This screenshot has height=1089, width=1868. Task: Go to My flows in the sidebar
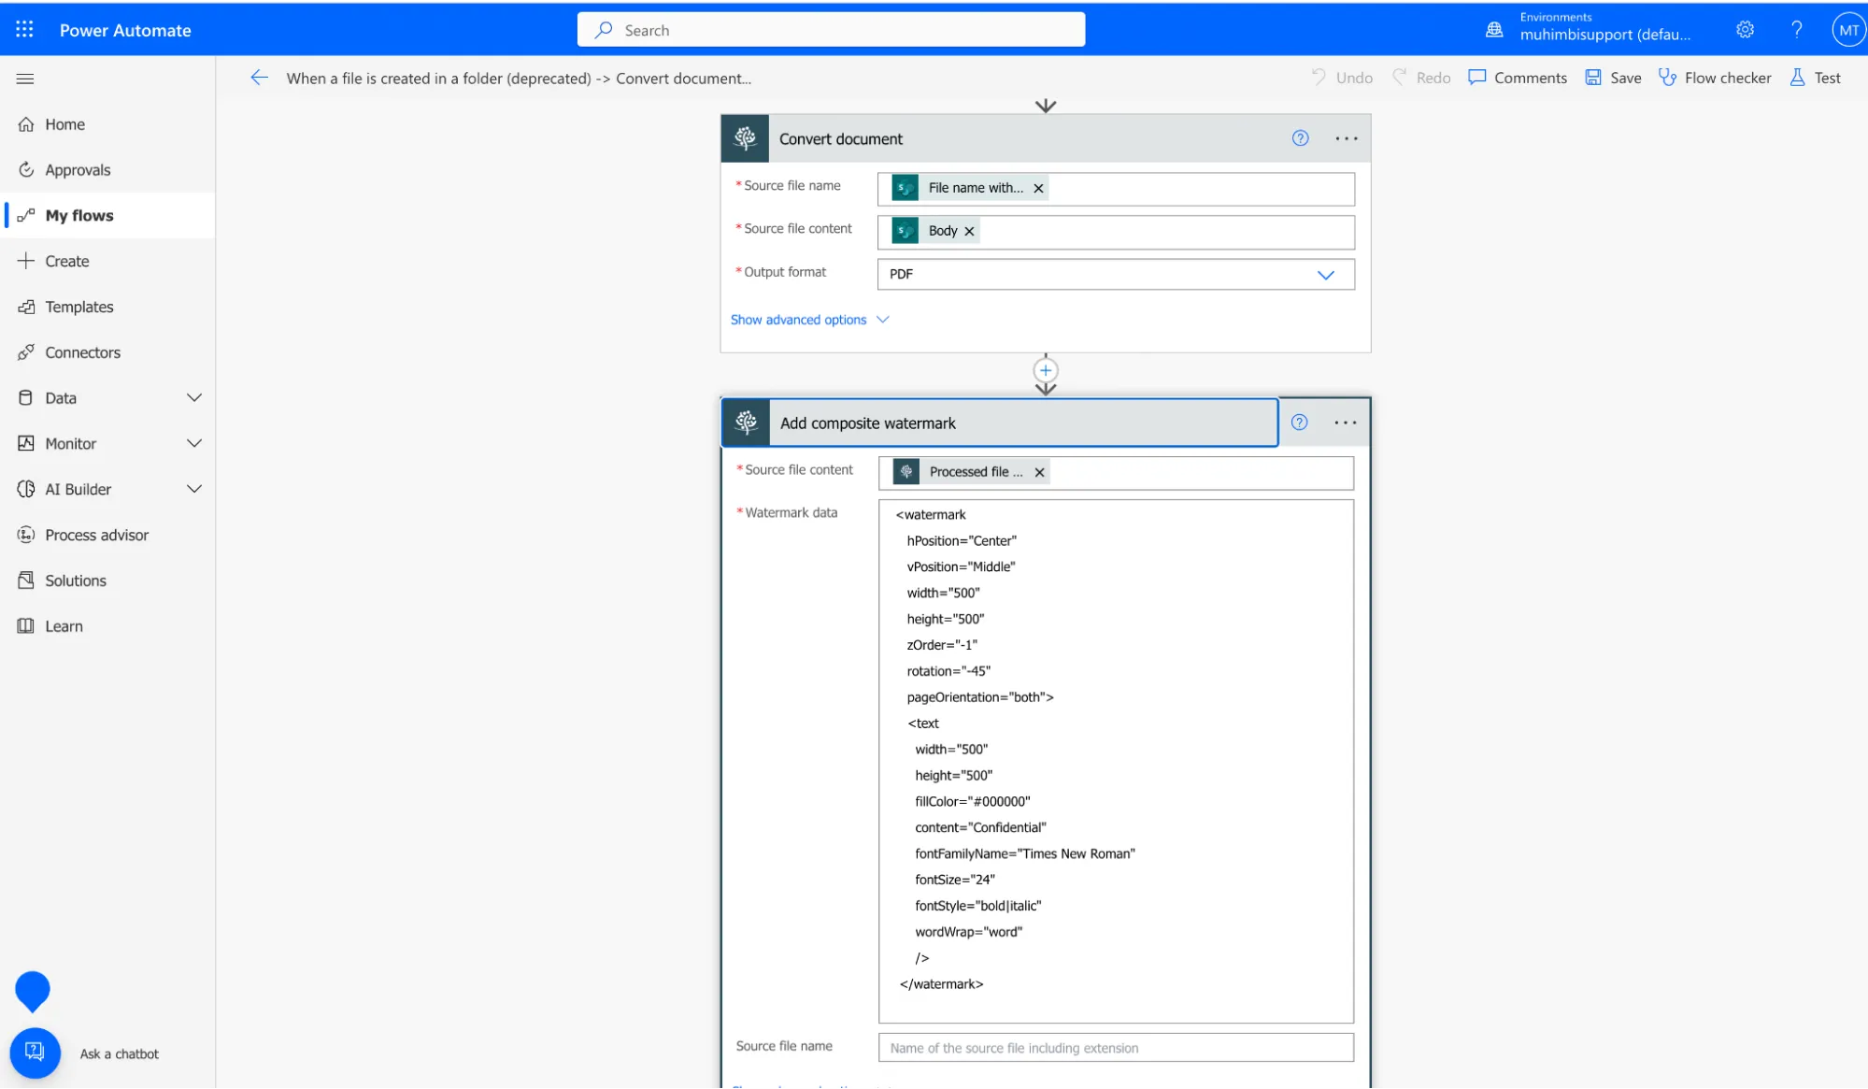click(x=76, y=215)
